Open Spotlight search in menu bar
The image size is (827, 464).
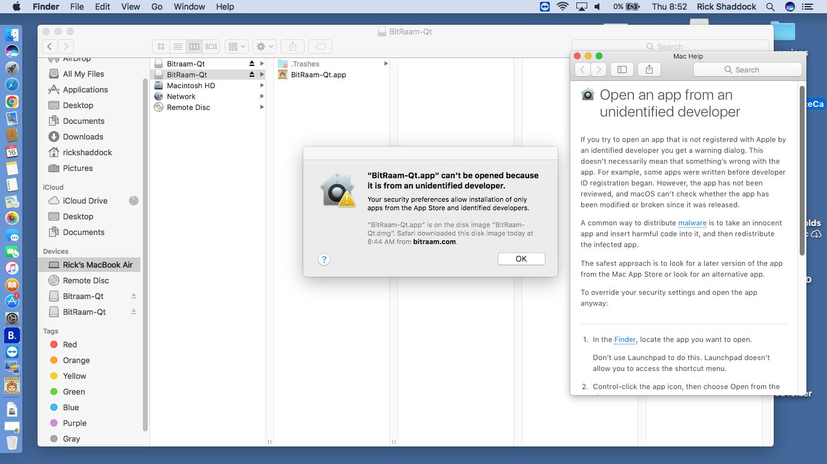[770, 7]
